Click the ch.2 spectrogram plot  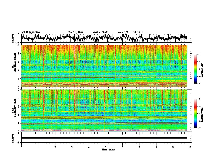pyautogui.click(x=104, y=111)
